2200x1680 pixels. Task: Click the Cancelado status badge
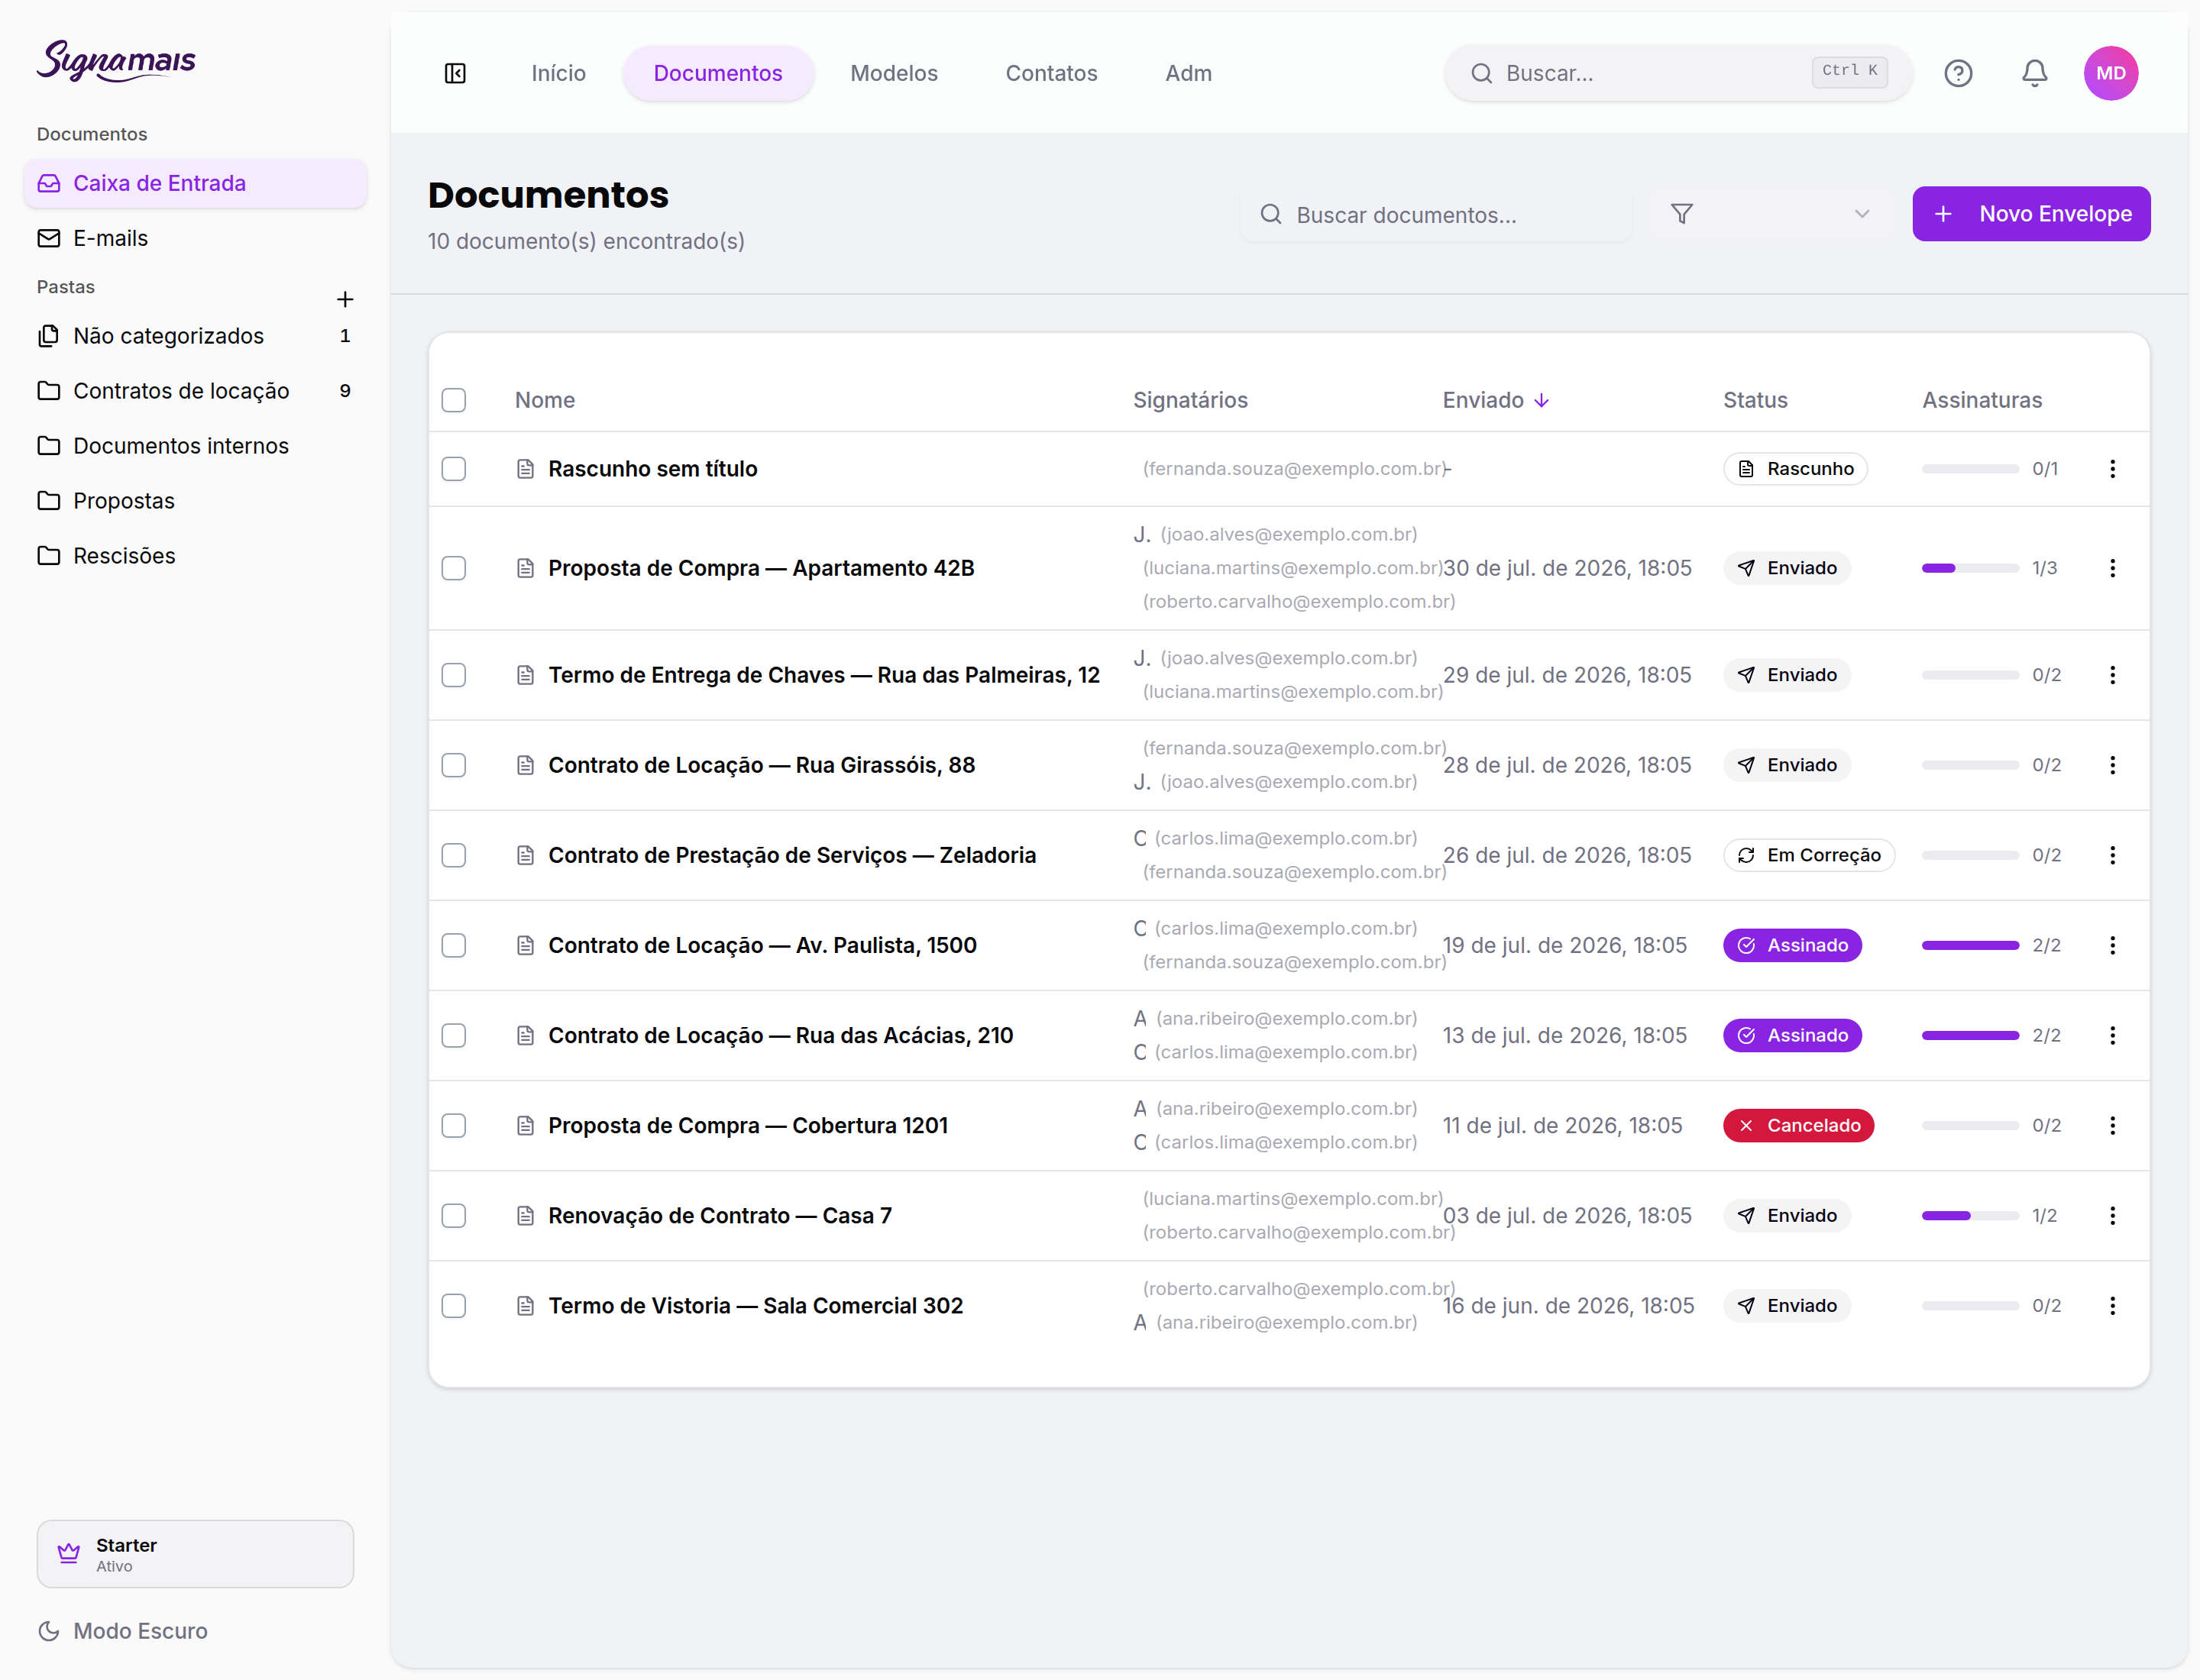pyautogui.click(x=1798, y=1125)
